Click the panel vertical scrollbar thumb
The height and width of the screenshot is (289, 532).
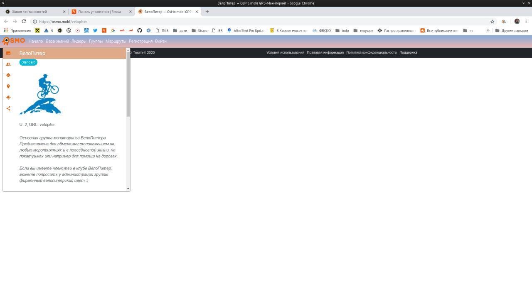pyautogui.click(x=128, y=84)
